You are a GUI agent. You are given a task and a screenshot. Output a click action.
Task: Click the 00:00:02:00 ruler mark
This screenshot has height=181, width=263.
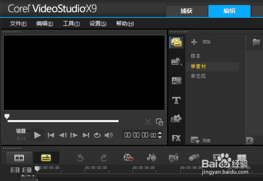[96, 168]
